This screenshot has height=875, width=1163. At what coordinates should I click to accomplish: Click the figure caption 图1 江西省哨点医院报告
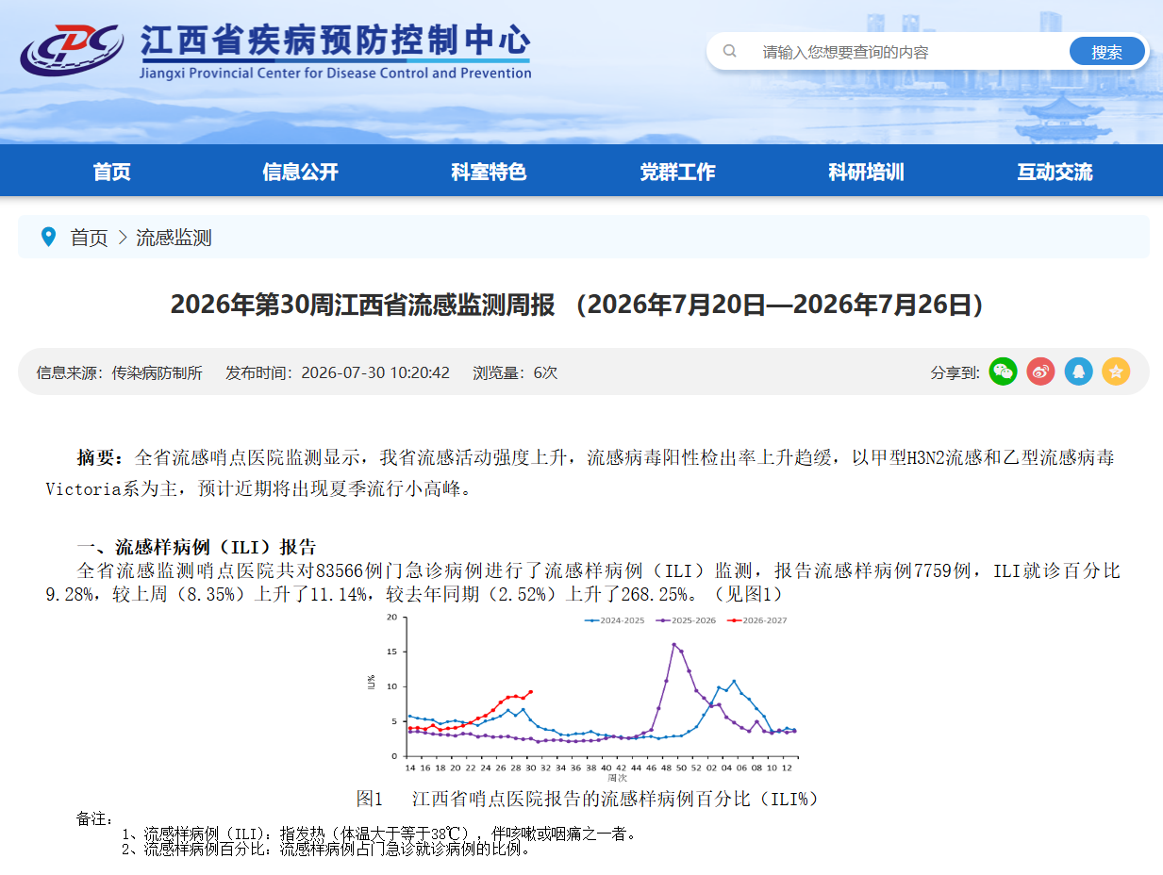tap(588, 799)
